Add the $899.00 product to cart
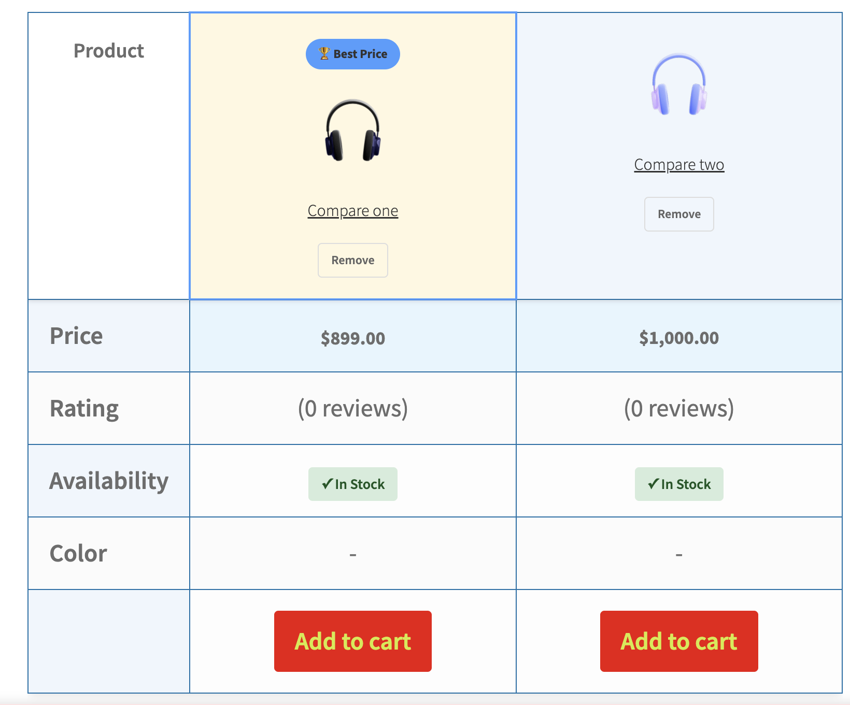 point(353,641)
